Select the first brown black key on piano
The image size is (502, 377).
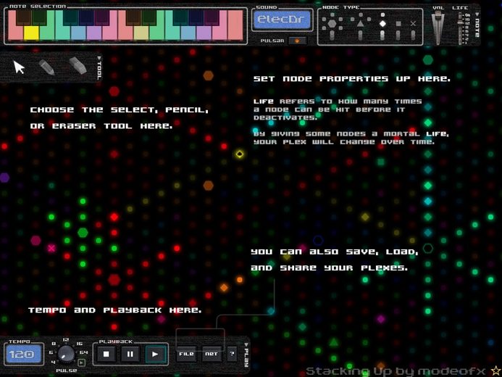pyautogui.click(x=23, y=17)
